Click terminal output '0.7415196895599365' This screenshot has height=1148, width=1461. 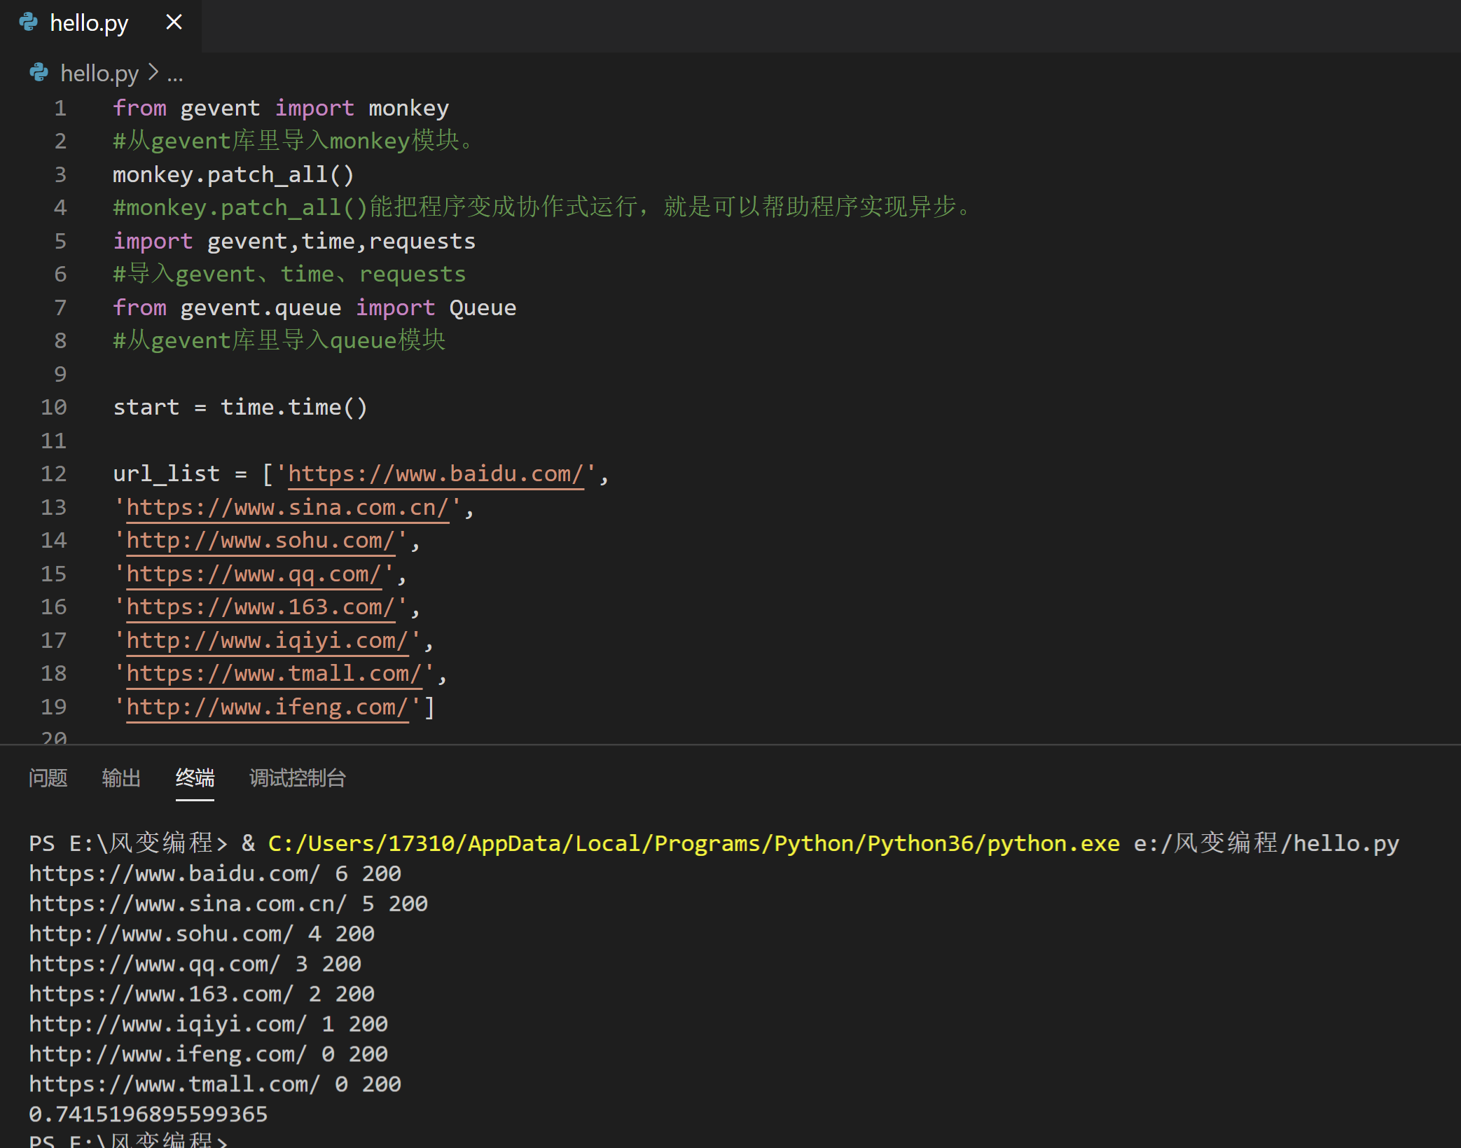(148, 1114)
